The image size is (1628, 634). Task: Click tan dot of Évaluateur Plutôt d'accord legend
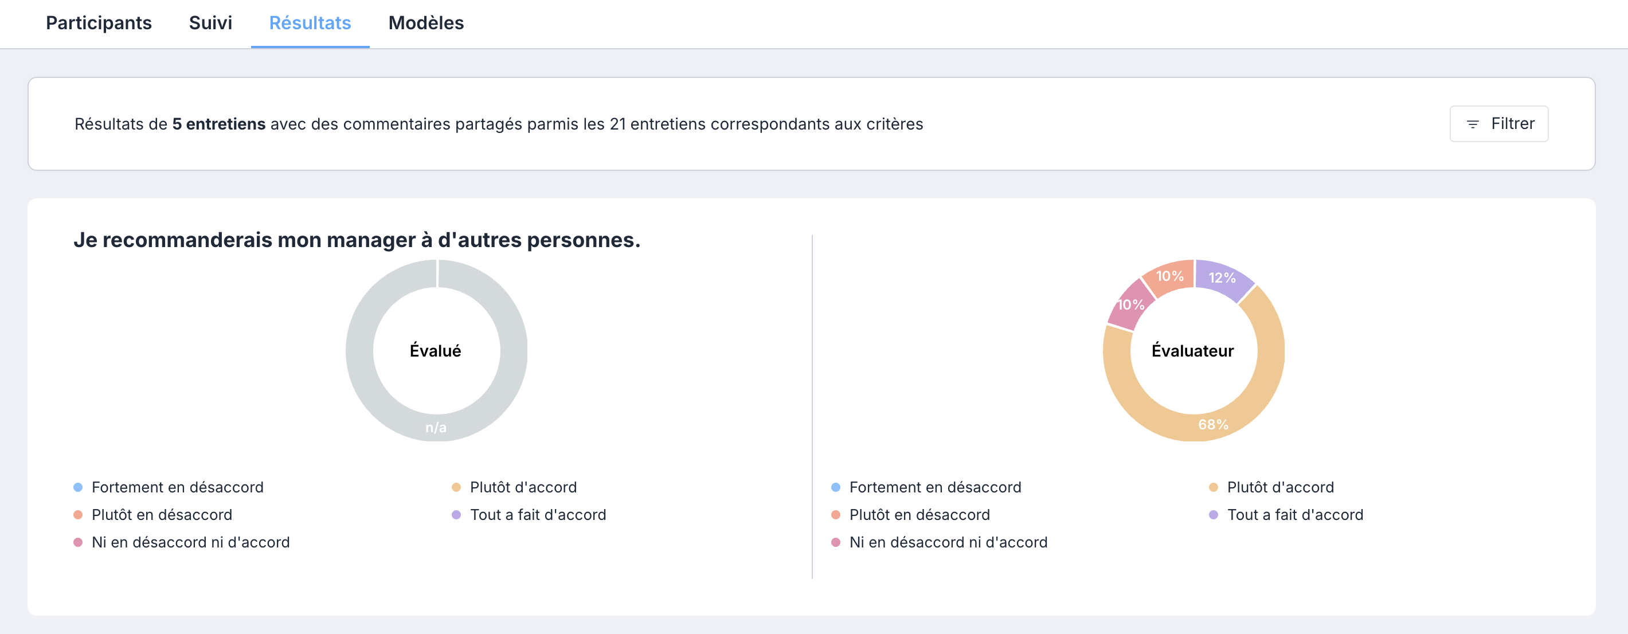point(1213,487)
